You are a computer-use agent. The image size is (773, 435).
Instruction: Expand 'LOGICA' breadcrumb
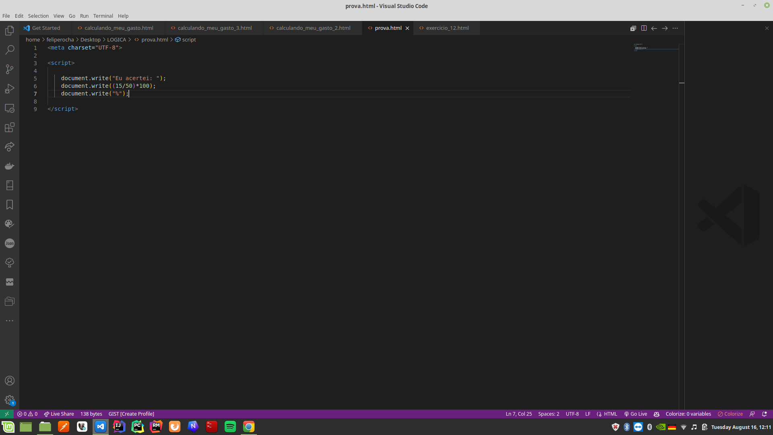116,39
